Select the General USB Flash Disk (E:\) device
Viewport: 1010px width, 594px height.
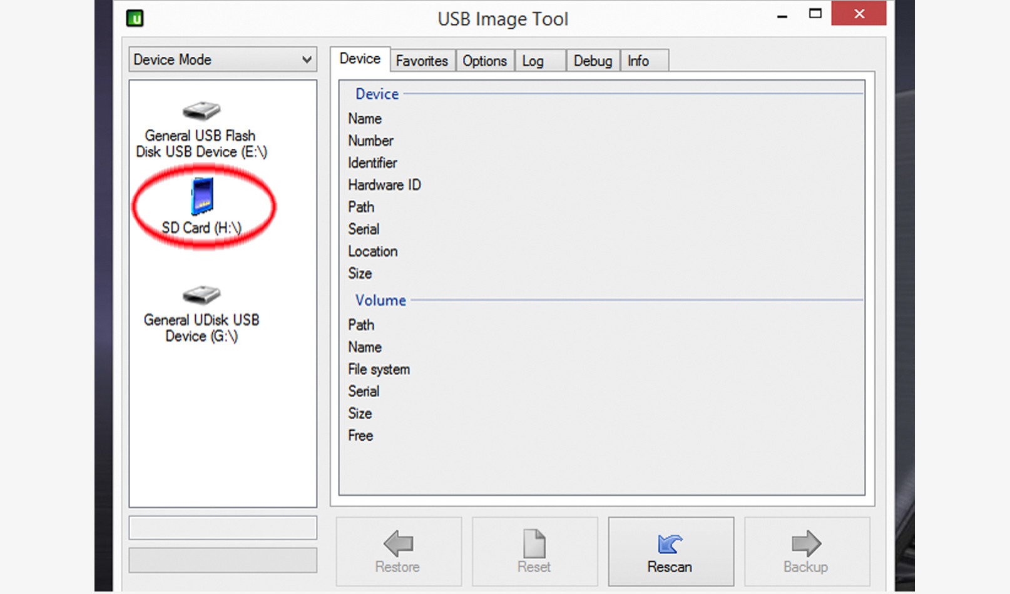tap(201, 130)
